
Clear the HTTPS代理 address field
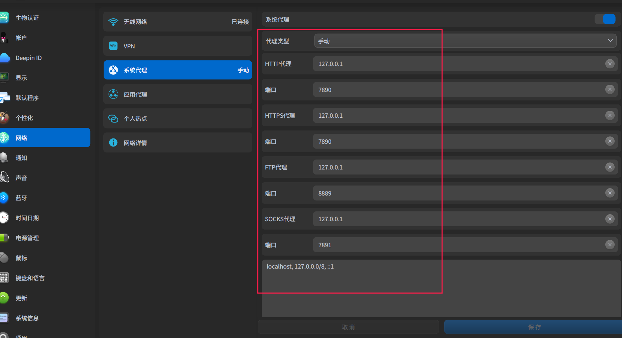[610, 115]
